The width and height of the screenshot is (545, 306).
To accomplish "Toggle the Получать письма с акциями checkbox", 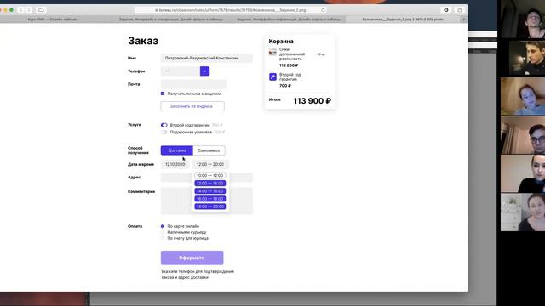I will [x=163, y=93].
